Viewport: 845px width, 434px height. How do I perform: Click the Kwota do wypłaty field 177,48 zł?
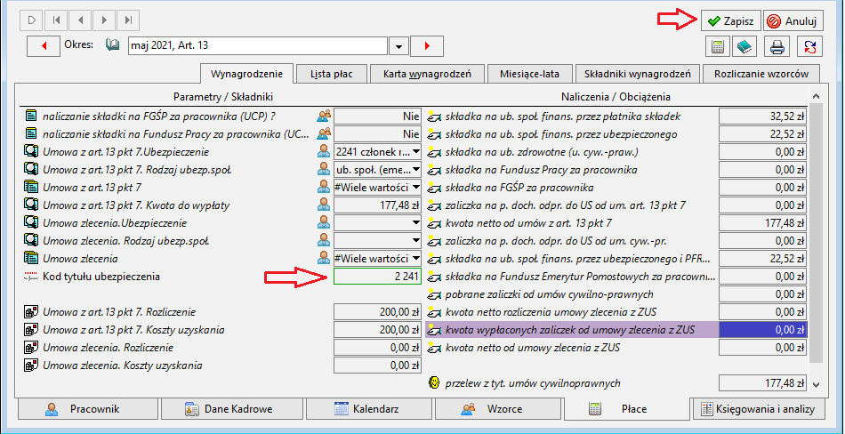click(377, 205)
